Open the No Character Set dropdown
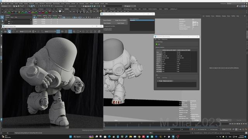 [x=202, y=129]
